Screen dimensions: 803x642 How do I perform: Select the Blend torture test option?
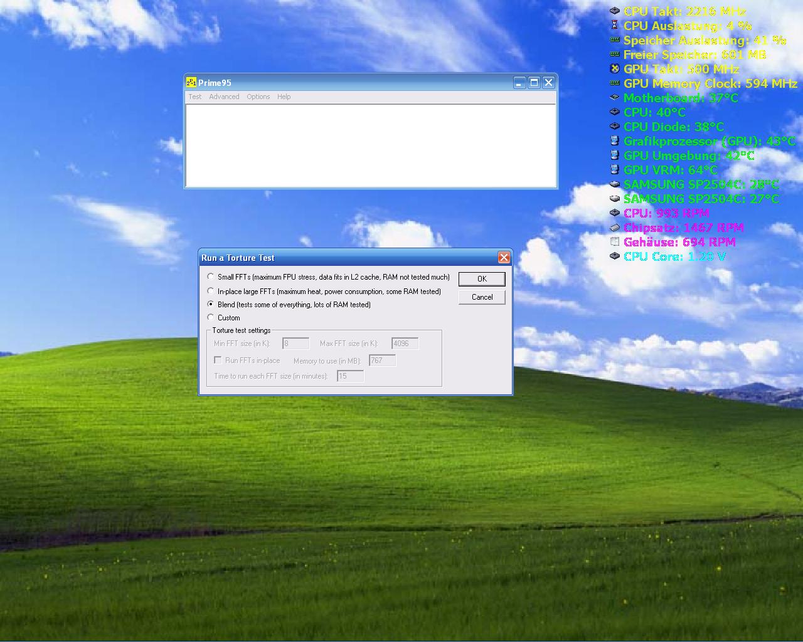(x=211, y=304)
